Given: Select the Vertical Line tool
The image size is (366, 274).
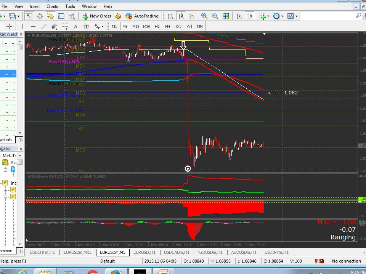Looking at the screenshot, I should [x=22, y=26].
